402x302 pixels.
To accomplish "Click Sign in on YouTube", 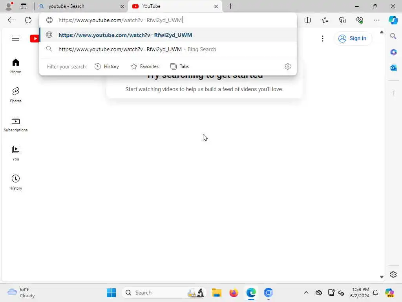I will pos(353,38).
